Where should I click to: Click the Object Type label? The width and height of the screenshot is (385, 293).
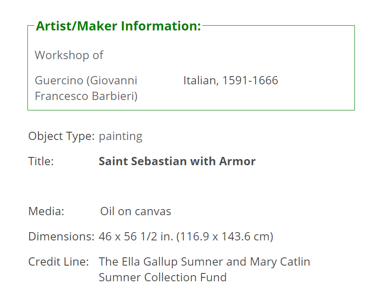[61, 136]
